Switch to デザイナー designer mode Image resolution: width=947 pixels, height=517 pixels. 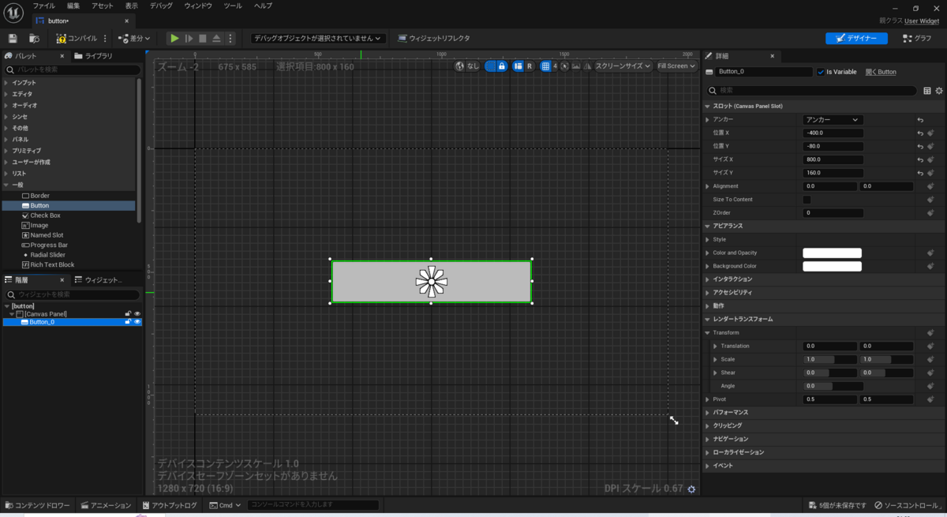856,38
